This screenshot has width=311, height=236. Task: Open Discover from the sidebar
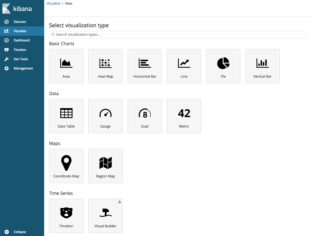(x=22, y=22)
